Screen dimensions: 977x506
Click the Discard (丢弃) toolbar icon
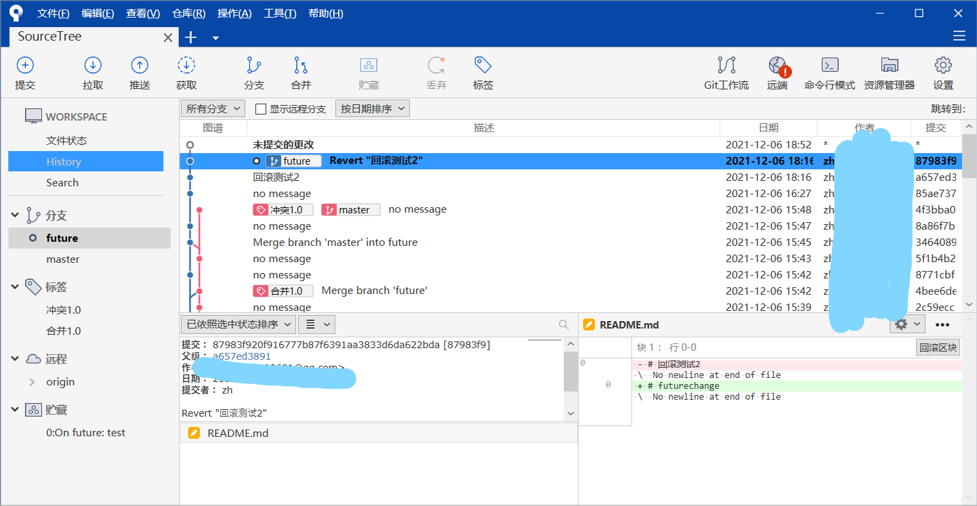[x=436, y=65]
